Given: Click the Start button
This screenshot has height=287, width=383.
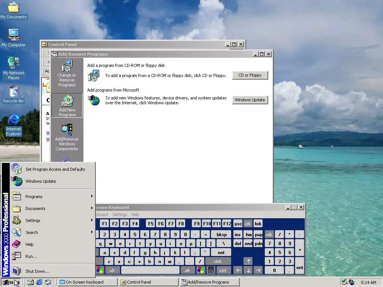Looking at the screenshot, I should coord(11,283).
